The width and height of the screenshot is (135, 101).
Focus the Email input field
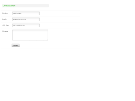[x=26, y=19]
